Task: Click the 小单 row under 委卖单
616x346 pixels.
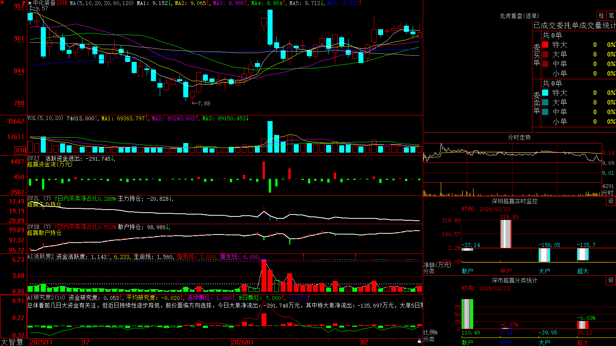Action: (x=579, y=121)
